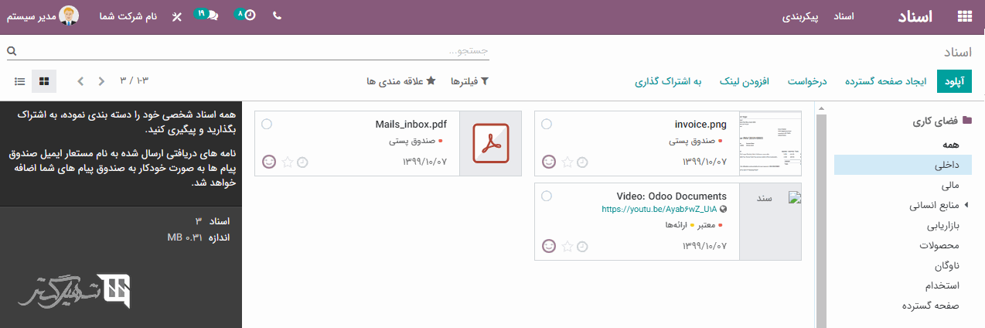Switch to list view icon
The image size is (985, 328).
pyautogui.click(x=20, y=80)
